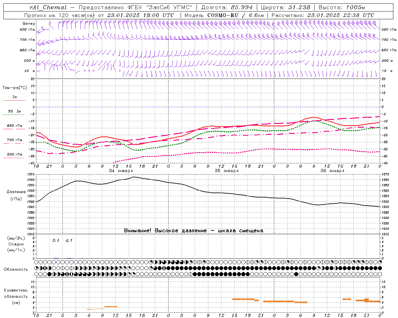
Task: Click the warning Внимание! Высокое давление — шкала смещена
Action: [194, 231]
